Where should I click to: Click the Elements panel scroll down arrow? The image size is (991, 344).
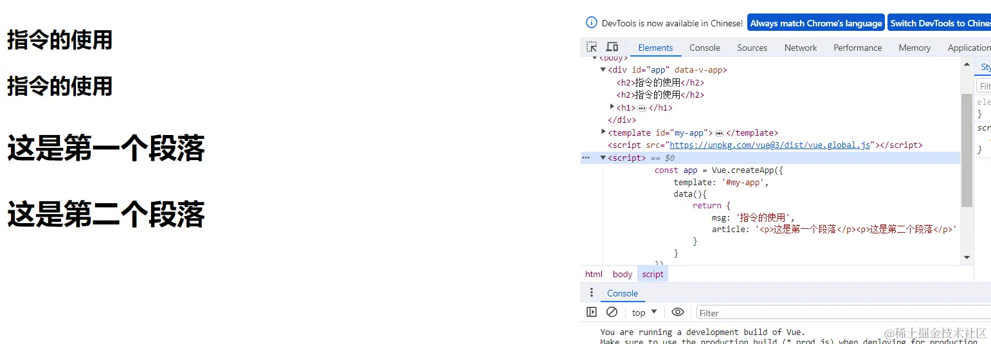coord(967,257)
